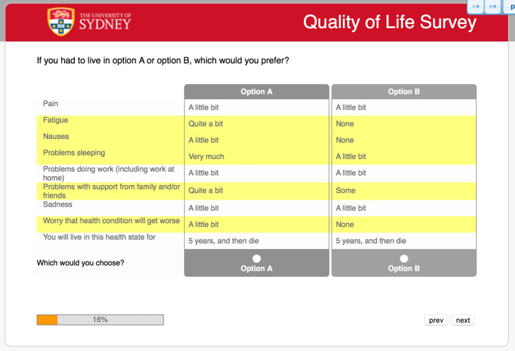The height and width of the screenshot is (351, 515).
Task: Click the Sadness row label
Action: (58, 204)
